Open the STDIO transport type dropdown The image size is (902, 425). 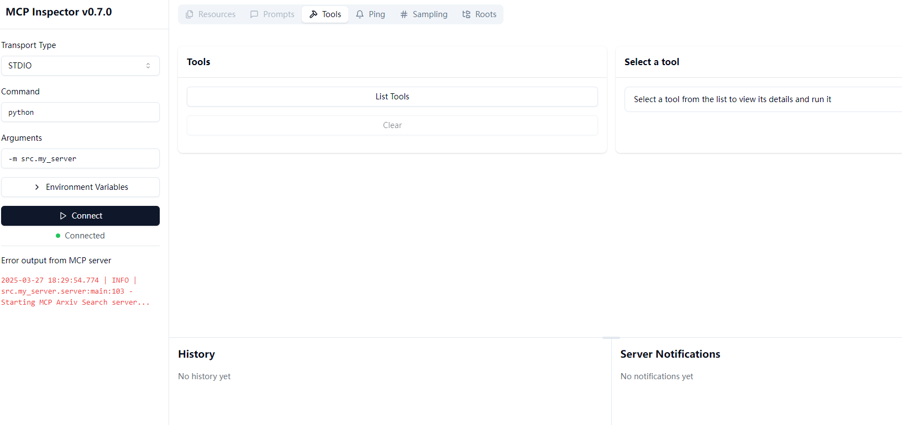point(80,66)
